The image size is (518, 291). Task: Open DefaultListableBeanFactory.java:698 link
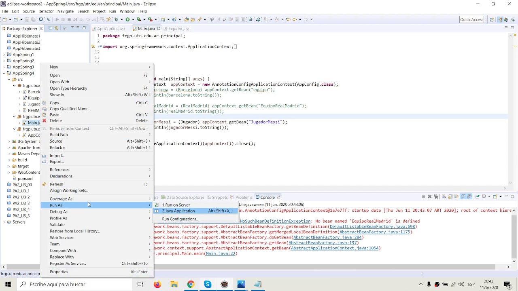(372, 227)
